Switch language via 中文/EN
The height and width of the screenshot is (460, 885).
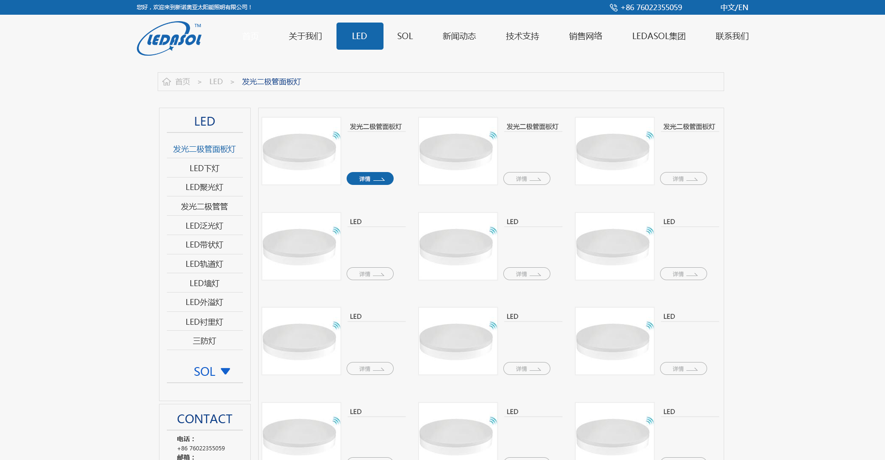(x=734, y=8)
